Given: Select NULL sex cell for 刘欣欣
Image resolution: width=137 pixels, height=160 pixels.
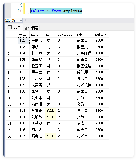Looking at the screenshot, I should (x=50, y=117).
